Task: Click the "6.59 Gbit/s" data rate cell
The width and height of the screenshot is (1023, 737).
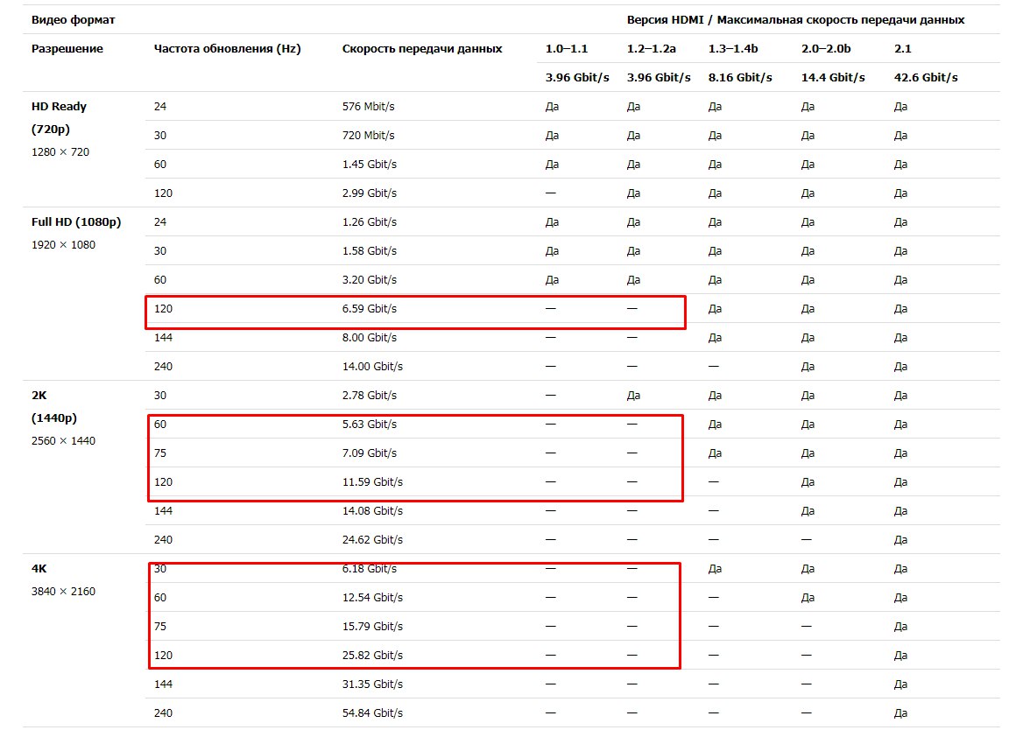Action: 370,309
